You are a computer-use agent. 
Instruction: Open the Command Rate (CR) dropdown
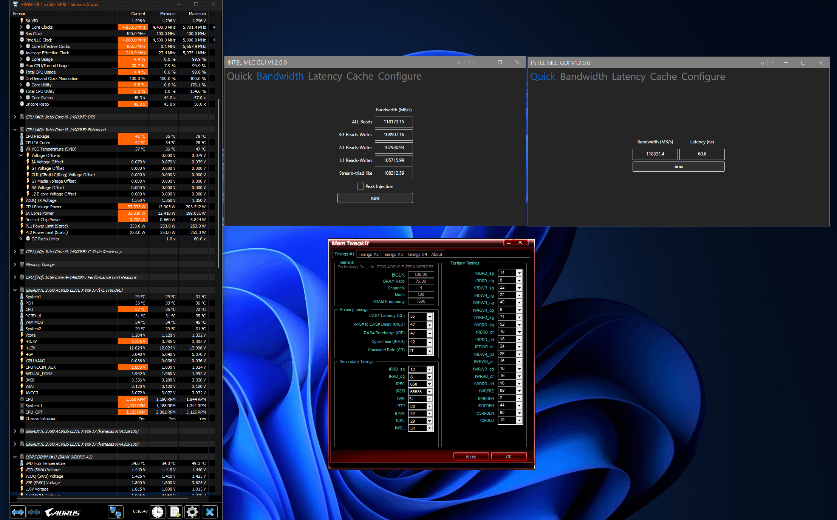point(430,351)
